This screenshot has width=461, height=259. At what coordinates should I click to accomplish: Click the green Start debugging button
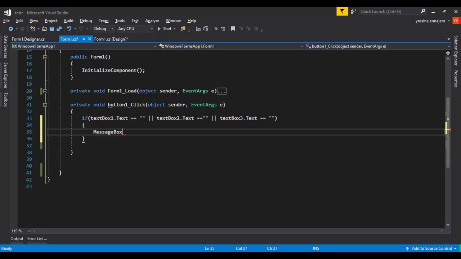click(165, 29)
